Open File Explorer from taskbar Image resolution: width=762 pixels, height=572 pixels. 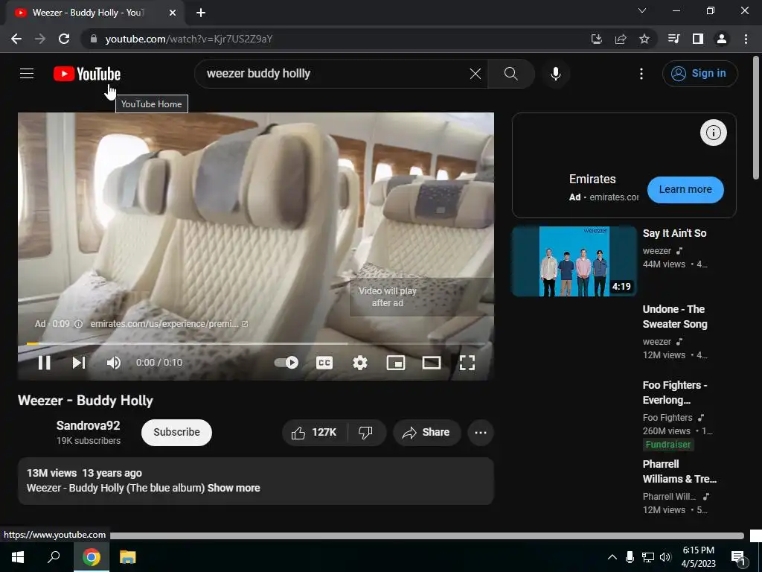[x=128, y=557]
